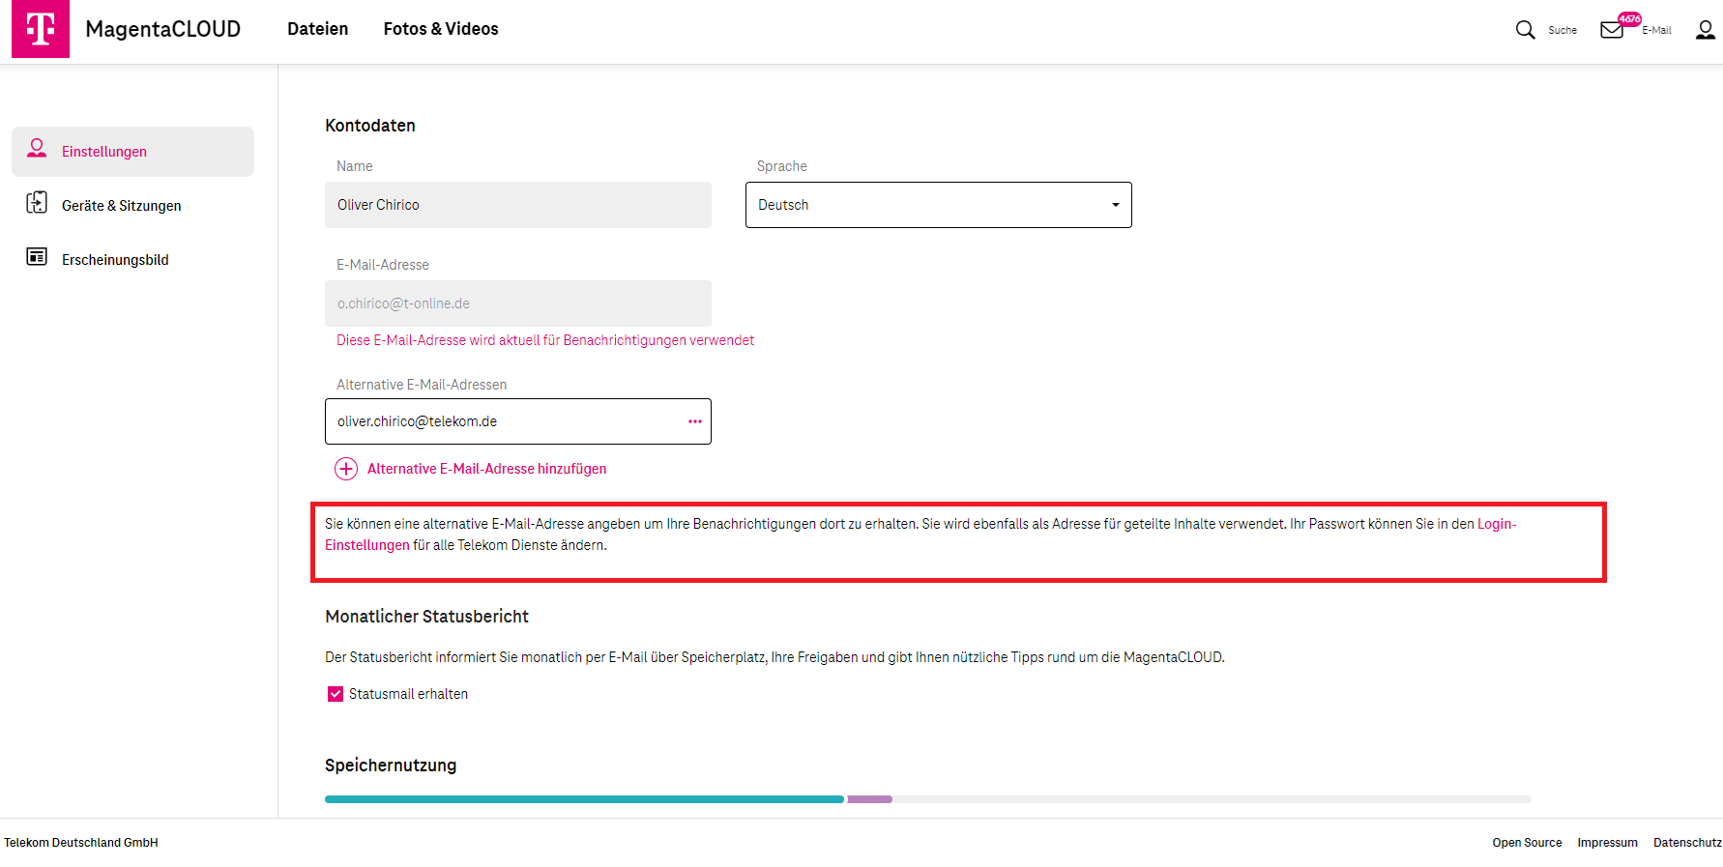Expand the Sprache dropdown showing Deutsch

click(939, 205)
